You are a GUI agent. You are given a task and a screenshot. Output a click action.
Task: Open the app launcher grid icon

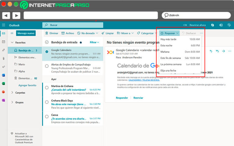[x=4, y=25]
